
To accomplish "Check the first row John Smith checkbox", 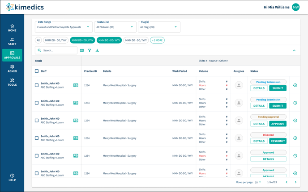I will (x=37, y=85).
